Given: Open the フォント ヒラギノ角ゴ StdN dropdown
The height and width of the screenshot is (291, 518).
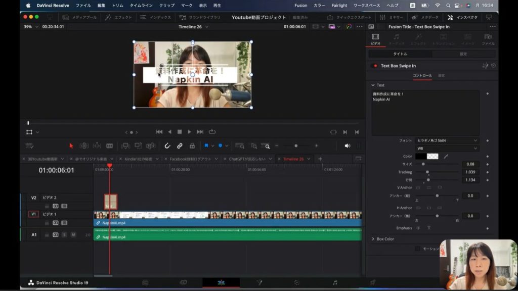Looking at the screenshot, I should tap(447, 140).
